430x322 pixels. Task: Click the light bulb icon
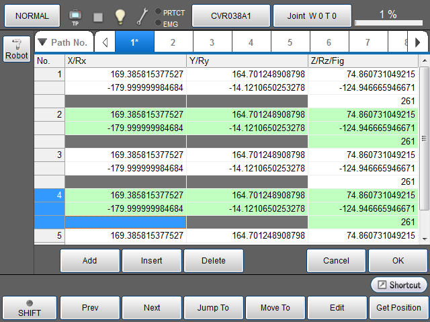point(119,15)
